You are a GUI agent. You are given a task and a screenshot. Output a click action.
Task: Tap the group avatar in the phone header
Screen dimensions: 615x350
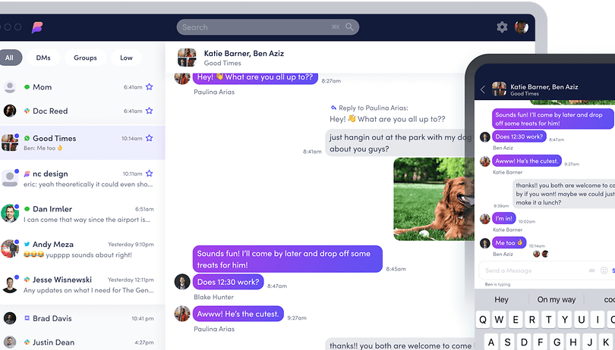pyautogui.click(x=499, y=89)
